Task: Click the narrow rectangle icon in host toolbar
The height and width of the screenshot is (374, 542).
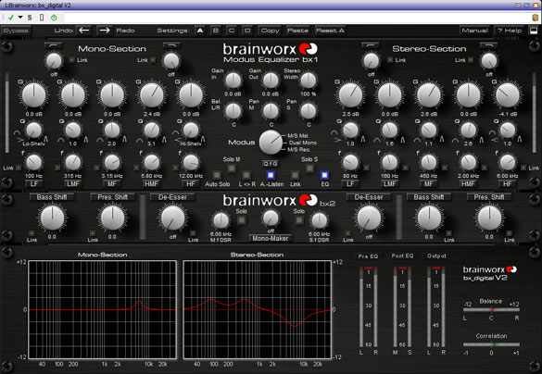Action: point(42,18)
